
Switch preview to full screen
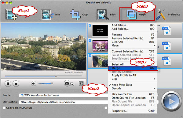[x=81, y=83]
